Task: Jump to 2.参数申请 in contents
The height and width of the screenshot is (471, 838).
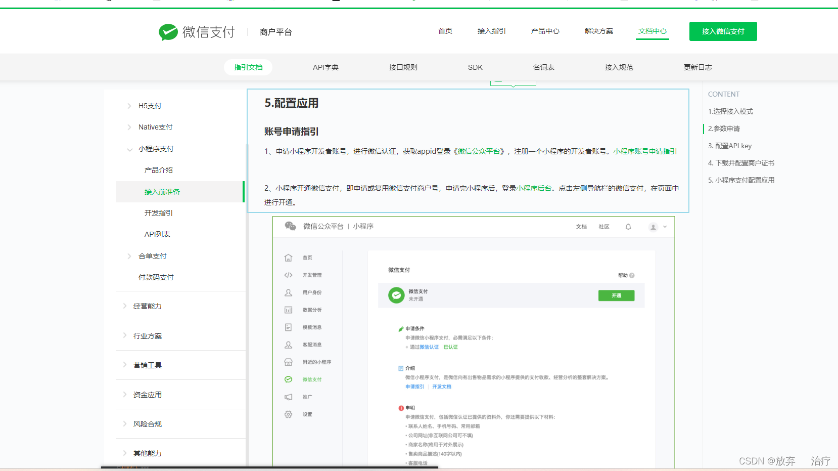Action: [x=724, y=129]
